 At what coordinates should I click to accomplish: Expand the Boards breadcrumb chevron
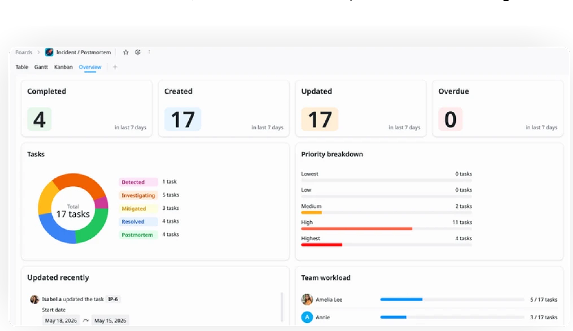pyautogui.click(x=38, y=52)
